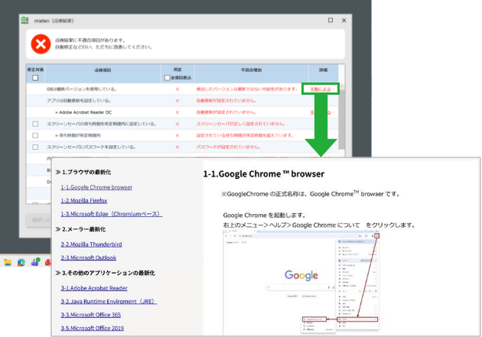
Task: Close the mieten results window
Action: tap(344, 21)
